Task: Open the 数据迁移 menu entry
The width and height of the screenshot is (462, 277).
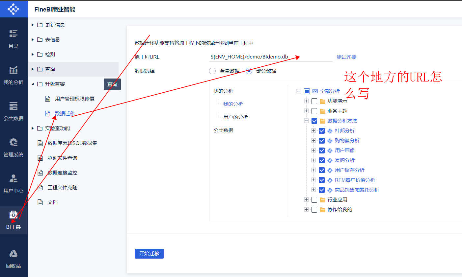Action: (x=65, y=114)
